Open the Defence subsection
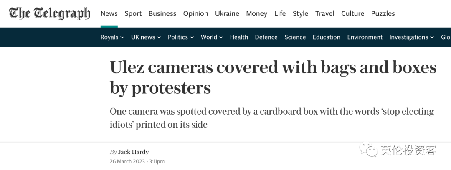451x170 pixels. [266, 37]
